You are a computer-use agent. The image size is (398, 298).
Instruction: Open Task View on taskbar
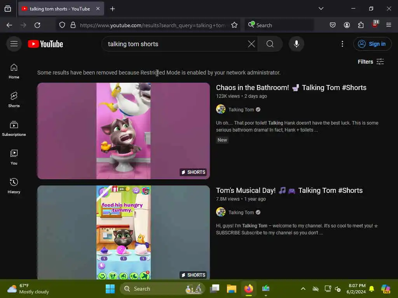215,289
